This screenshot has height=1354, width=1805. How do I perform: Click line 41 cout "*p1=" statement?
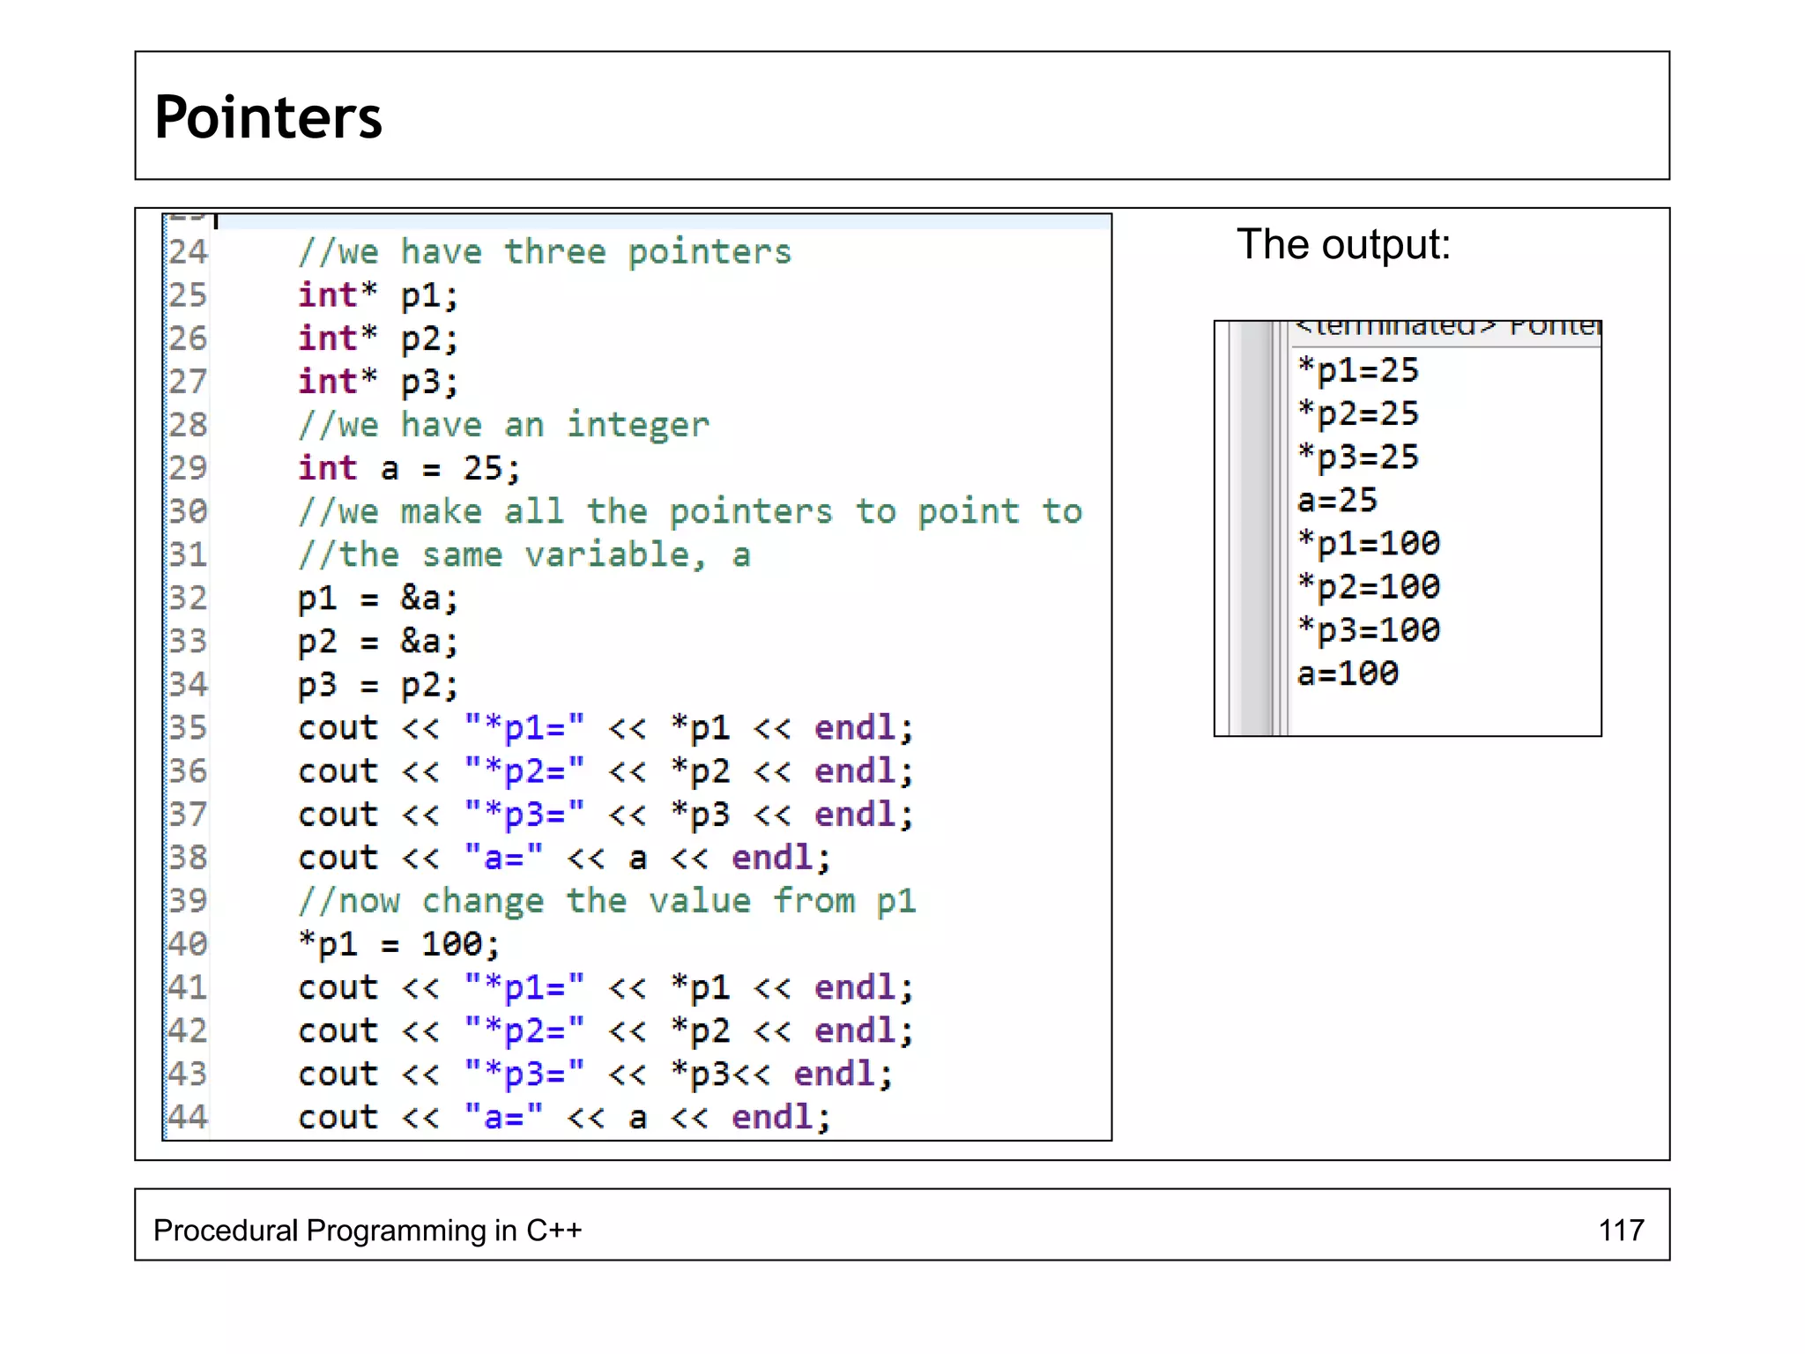606,987
